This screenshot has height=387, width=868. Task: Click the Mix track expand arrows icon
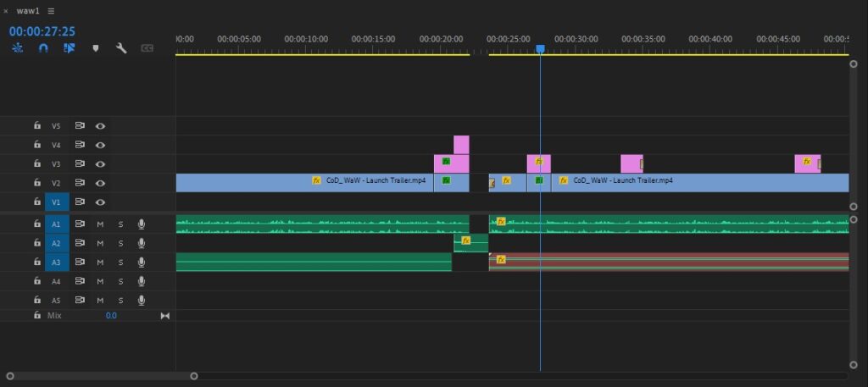[x=165, y=316]
